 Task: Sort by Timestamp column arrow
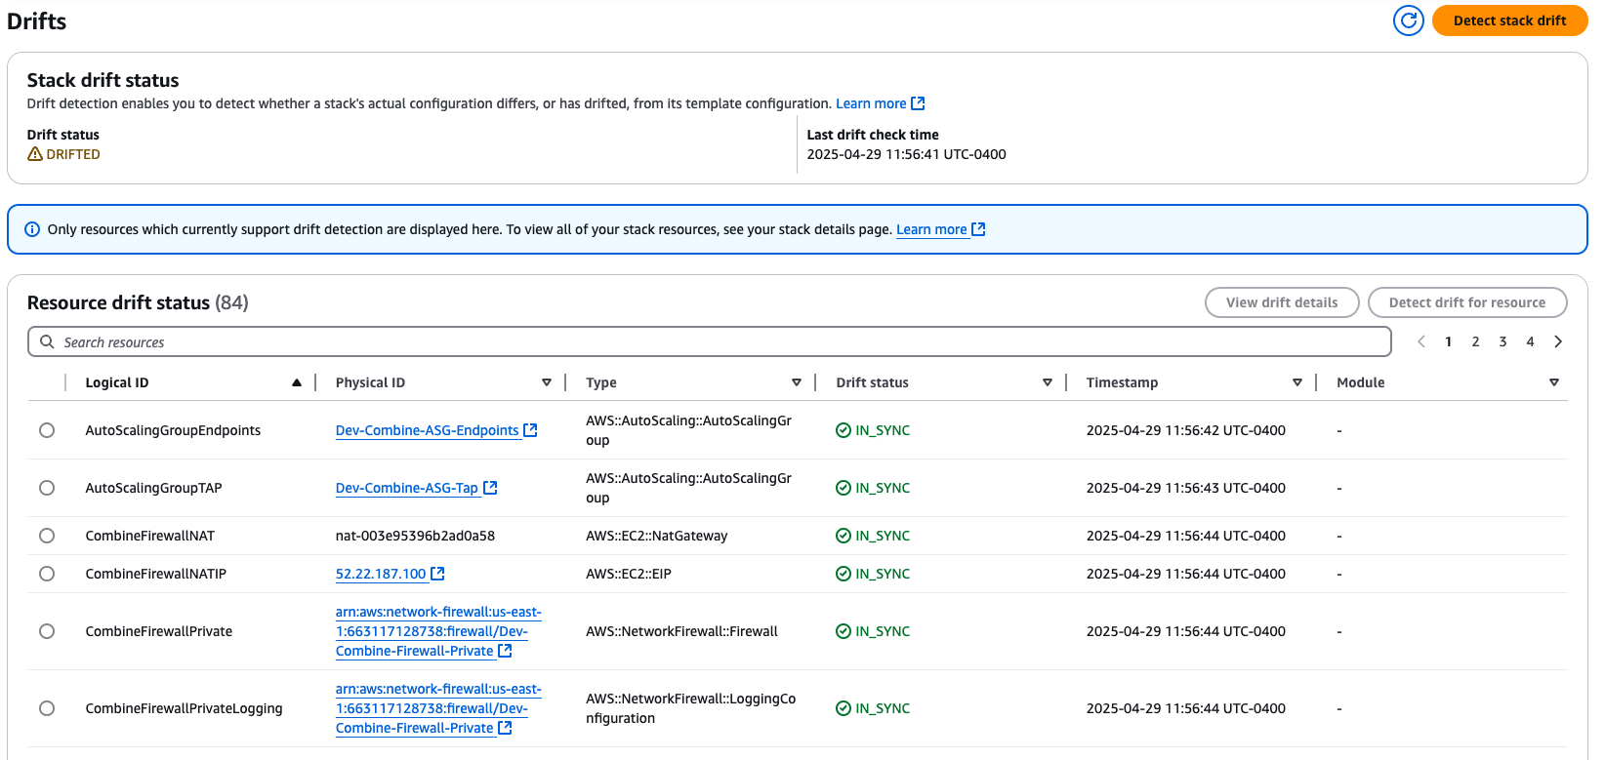pyautogui.click(x=1297, y=382)
